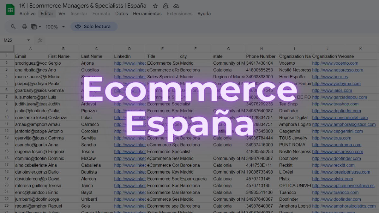Screen dimensions: 379x213
Task: Open the www.teashop.com link
Action: 335,104
